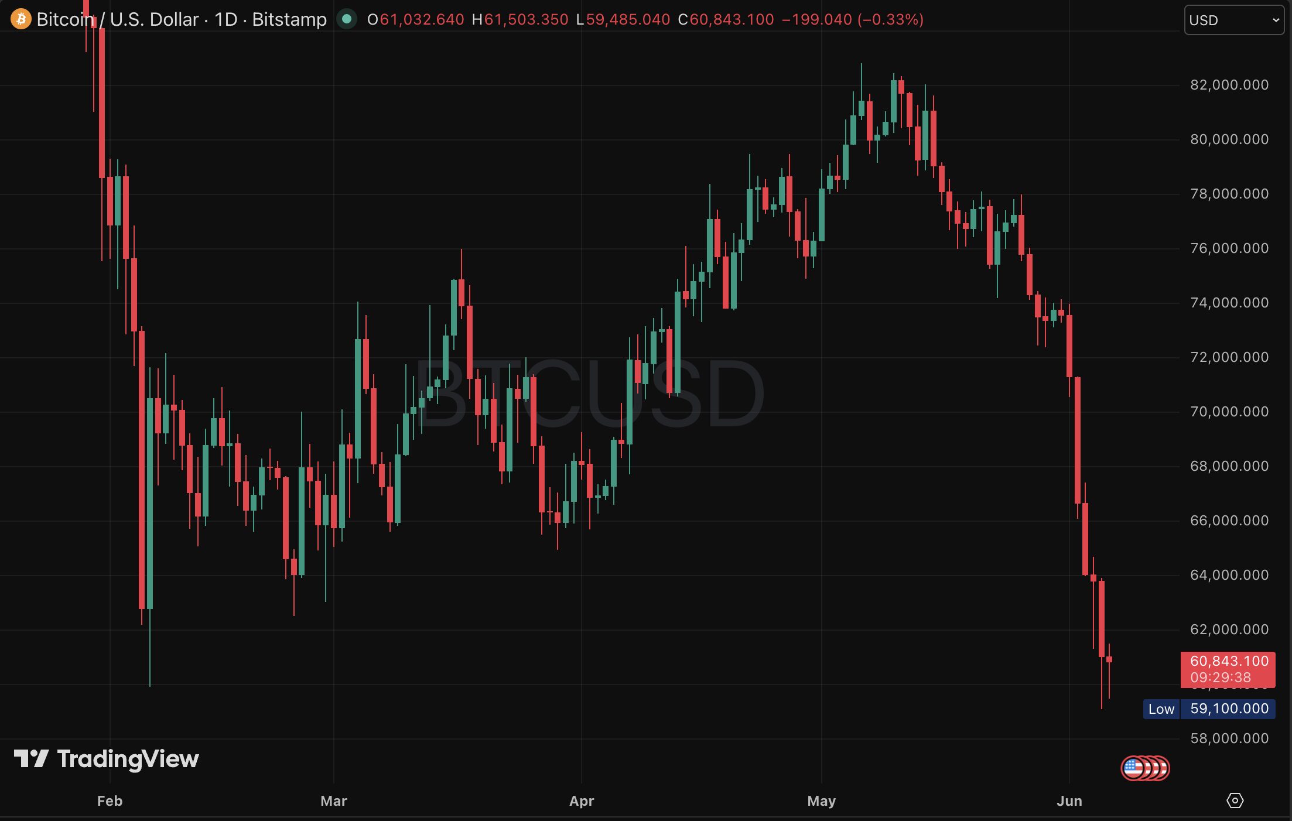Open the chart settings hexagon icon

pyautogui.click(x=1235, y=801)
